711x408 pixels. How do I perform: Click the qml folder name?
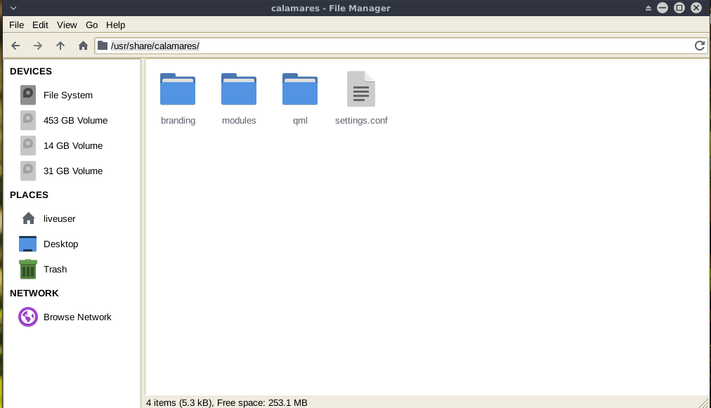pos(300,121)
